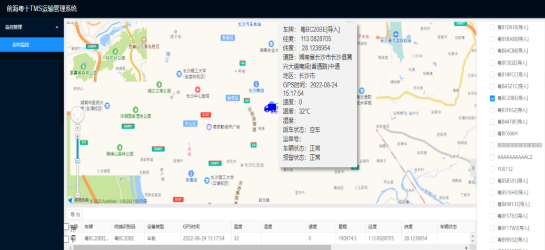545x250 pixels.
Task: Zoom in with the map plus button
Action: pyautogui.click(x=77, y=136)
